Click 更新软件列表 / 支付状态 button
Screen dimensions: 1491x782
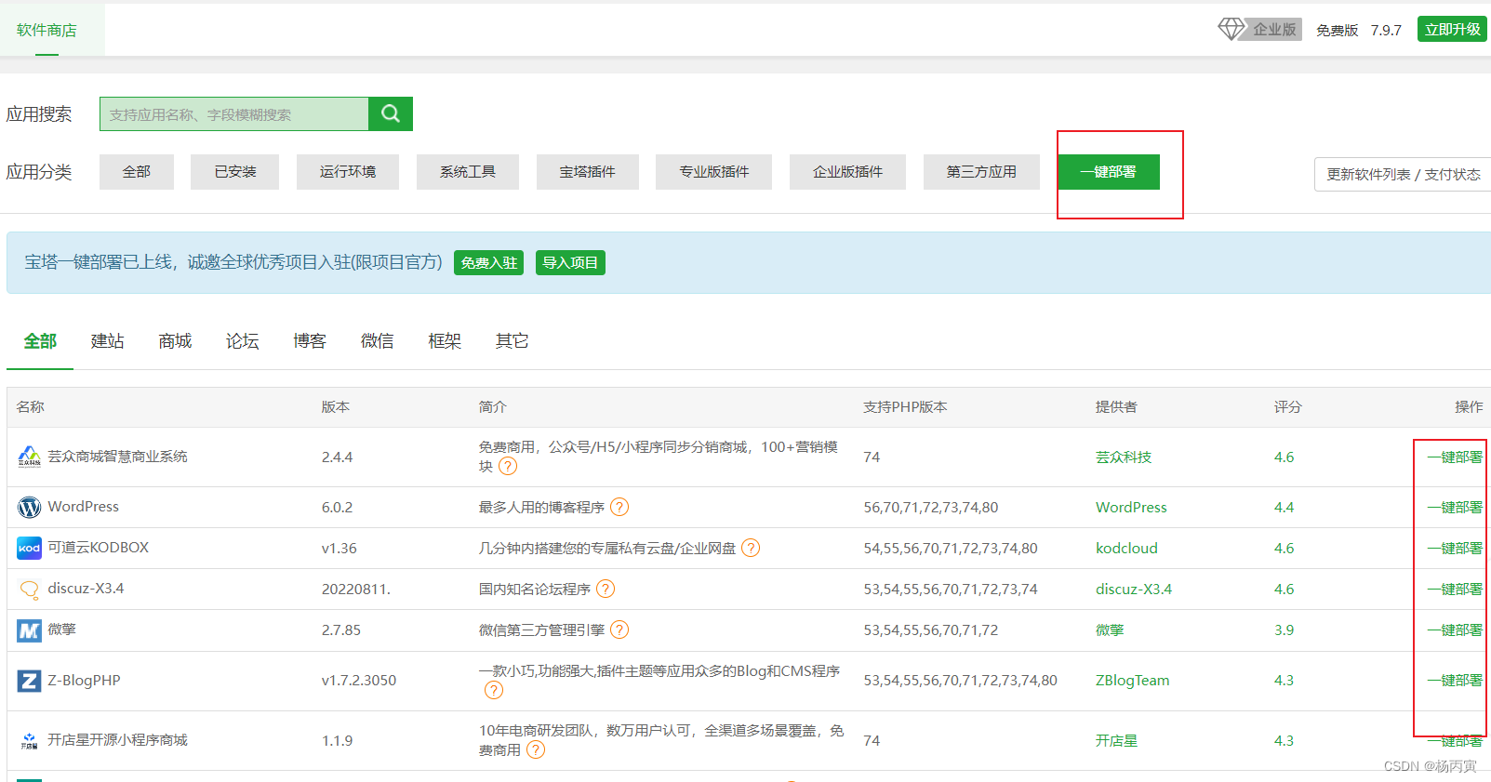click(1403, 175)
